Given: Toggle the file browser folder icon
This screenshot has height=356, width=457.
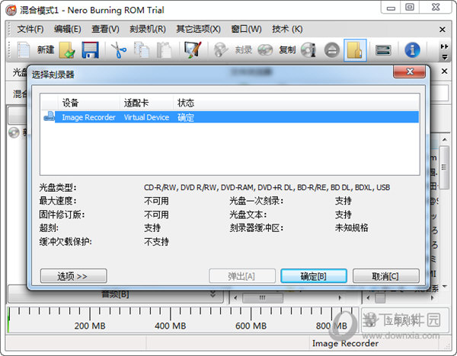Looking at the screenshot, I should 355,50.
